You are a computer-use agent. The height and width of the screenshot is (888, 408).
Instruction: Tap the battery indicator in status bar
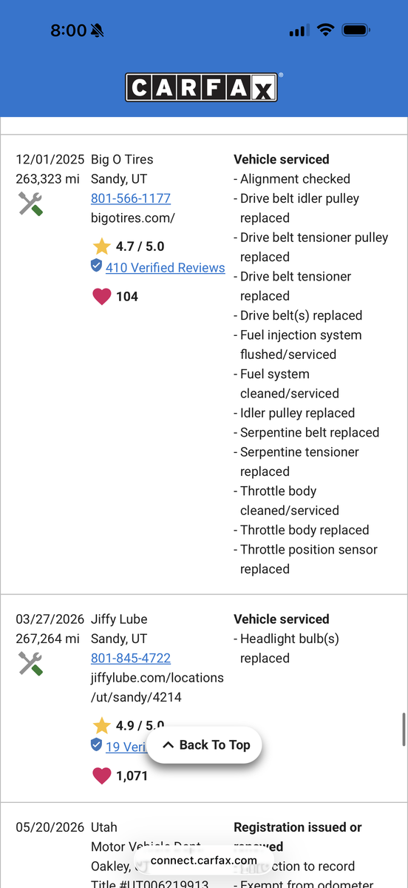coord(356,30)
